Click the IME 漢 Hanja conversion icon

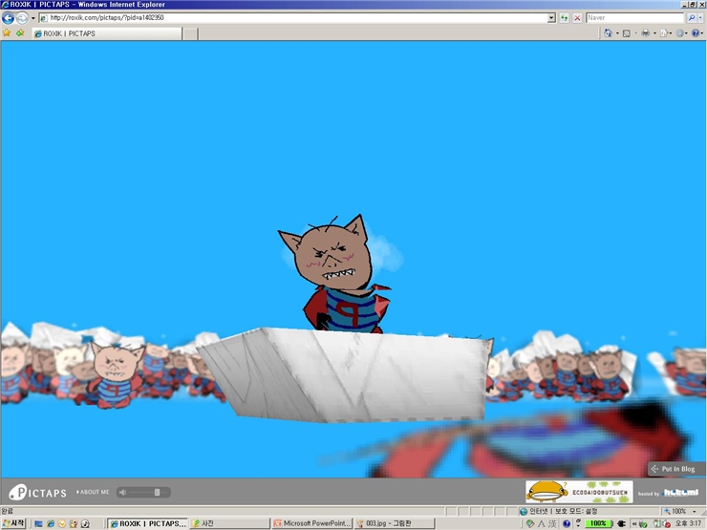553,523
